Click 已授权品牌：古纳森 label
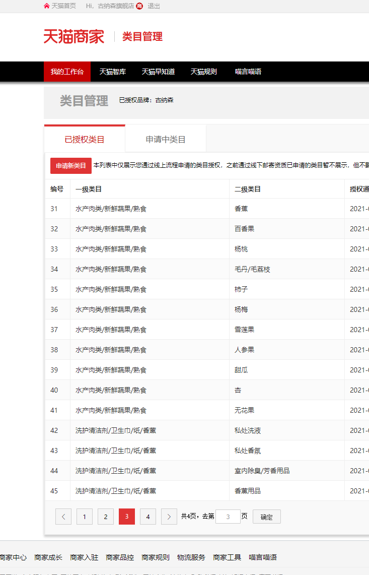Image resolution: width=369 pixels, height=575 pixels. tap(146, 100)
